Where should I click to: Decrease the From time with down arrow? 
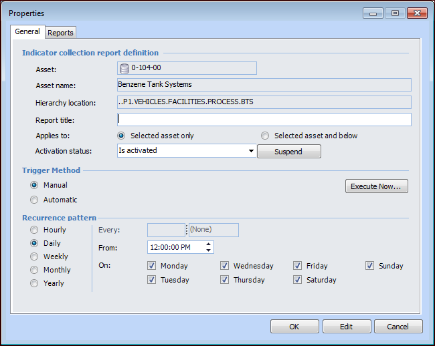click(x=209, y=250)
